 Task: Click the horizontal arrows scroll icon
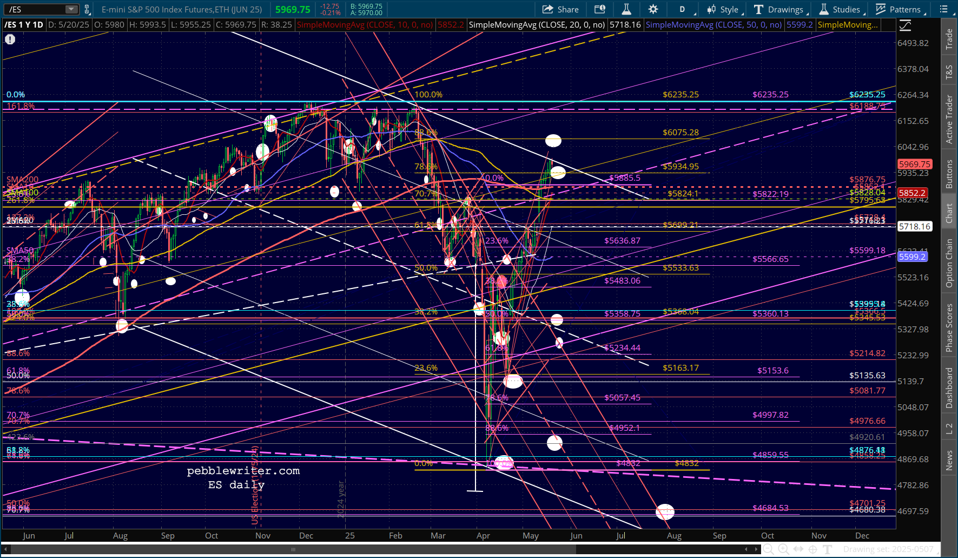[798, 549]
